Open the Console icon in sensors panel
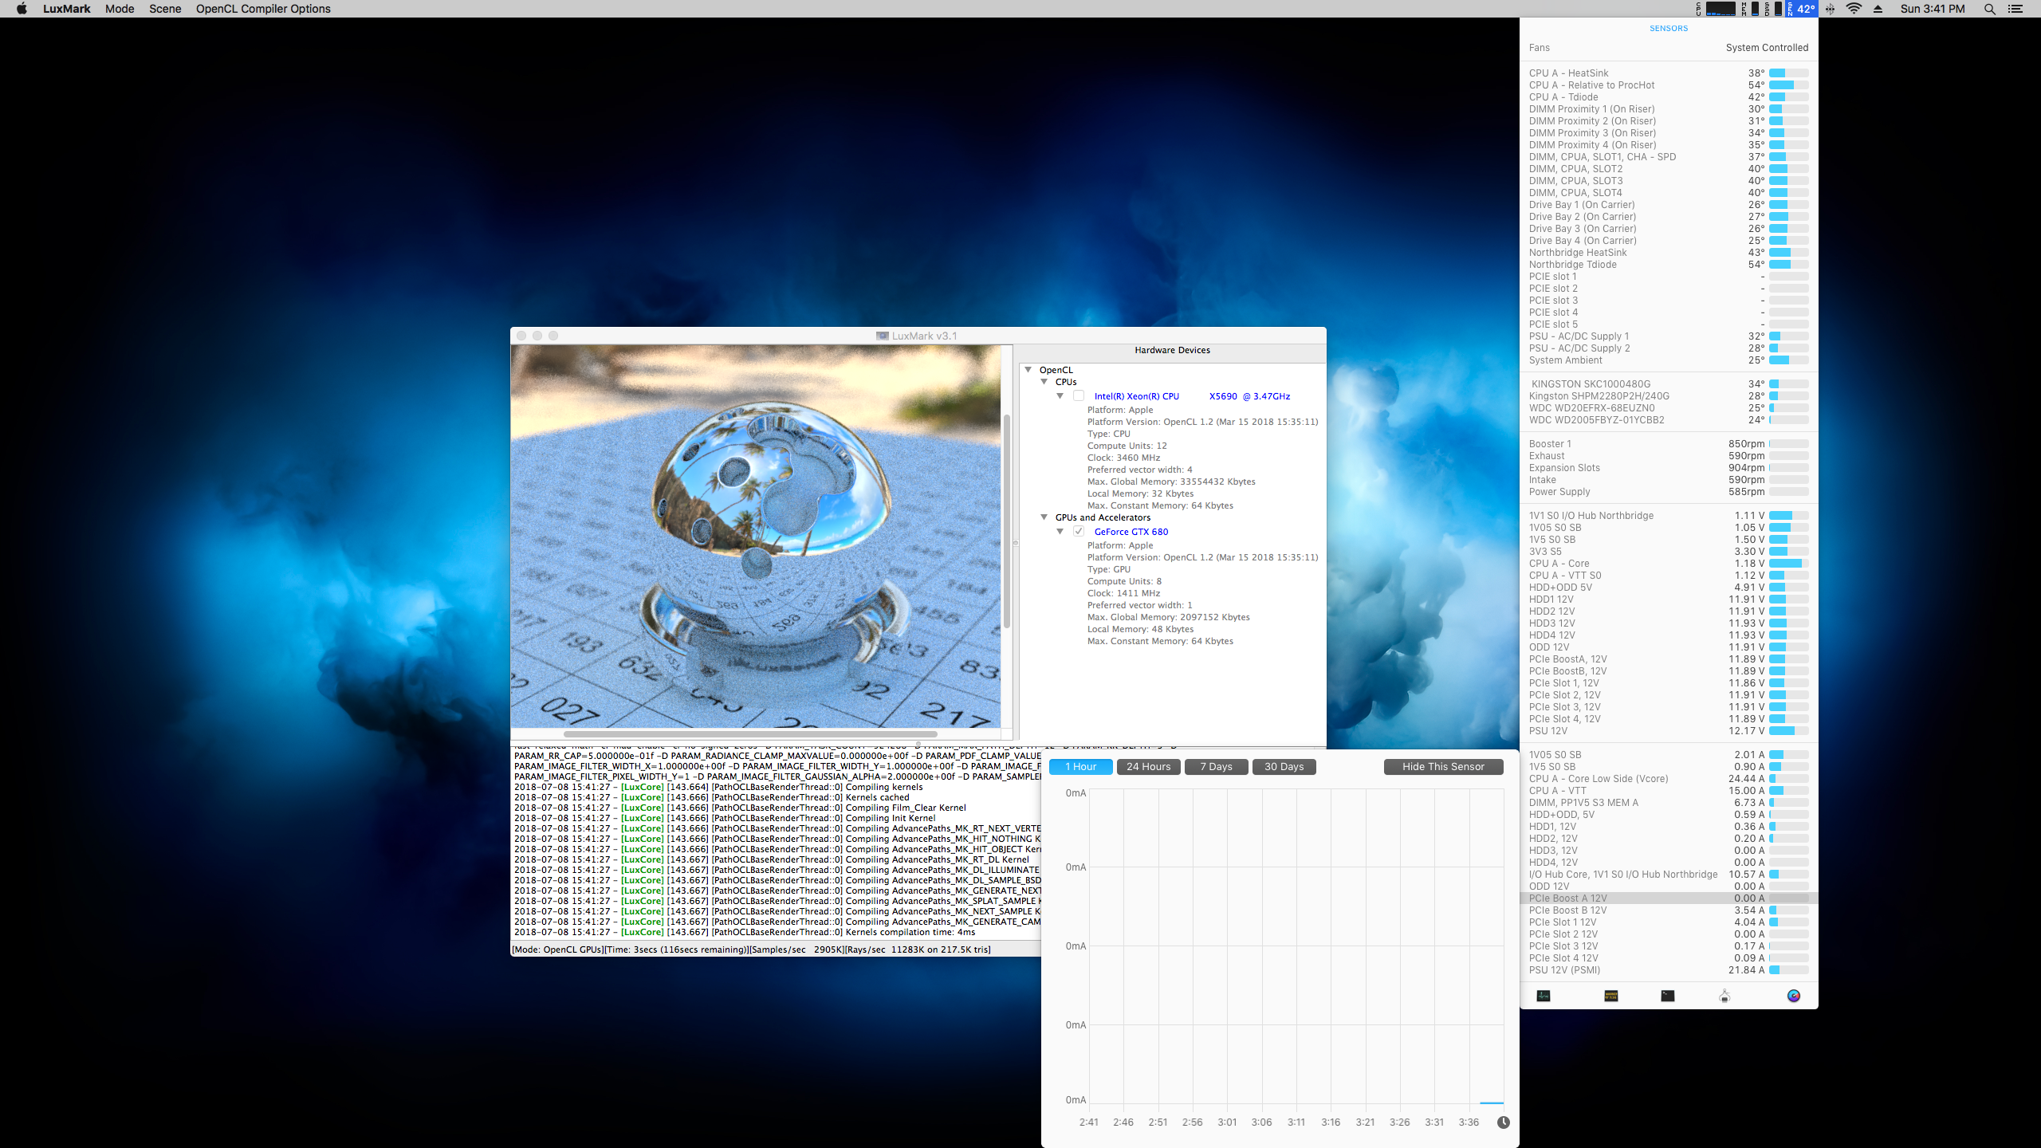The image size is (2041, 1148). pyautogui.click(x=1611, y=996)
